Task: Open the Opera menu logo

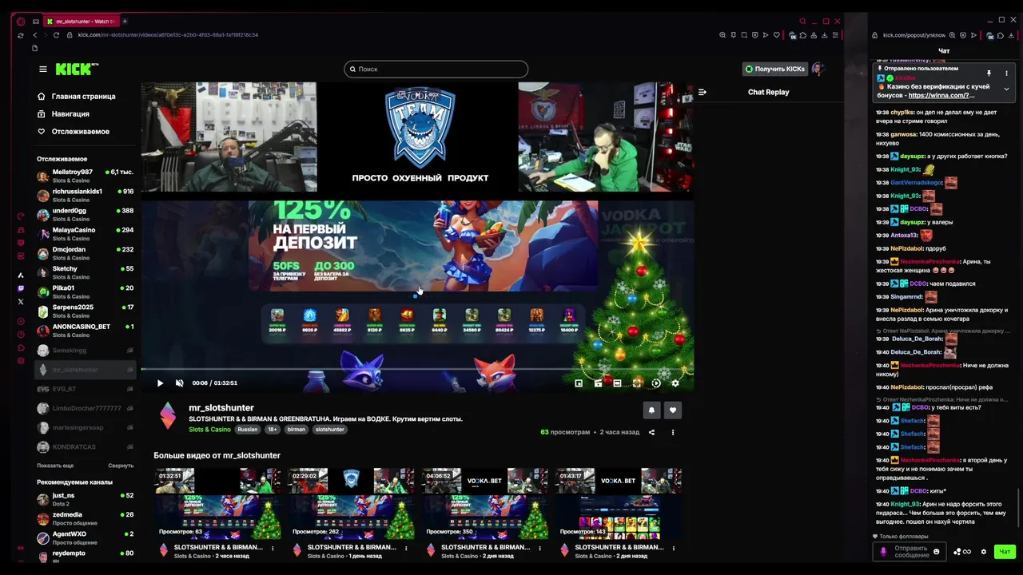Action: (x=21, y=22)
